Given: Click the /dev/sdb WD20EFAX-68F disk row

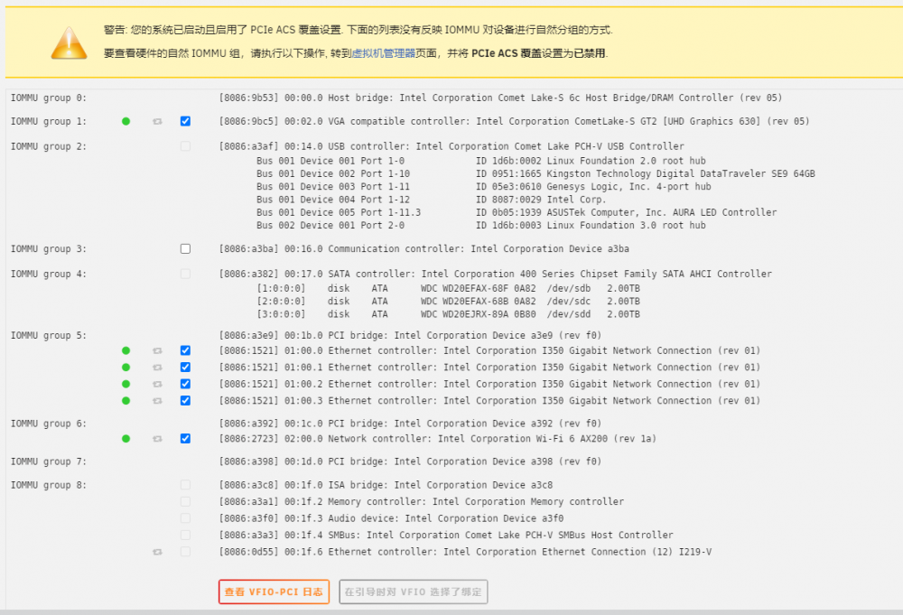Looking at the screenshot, I should [x=448, y=288].
